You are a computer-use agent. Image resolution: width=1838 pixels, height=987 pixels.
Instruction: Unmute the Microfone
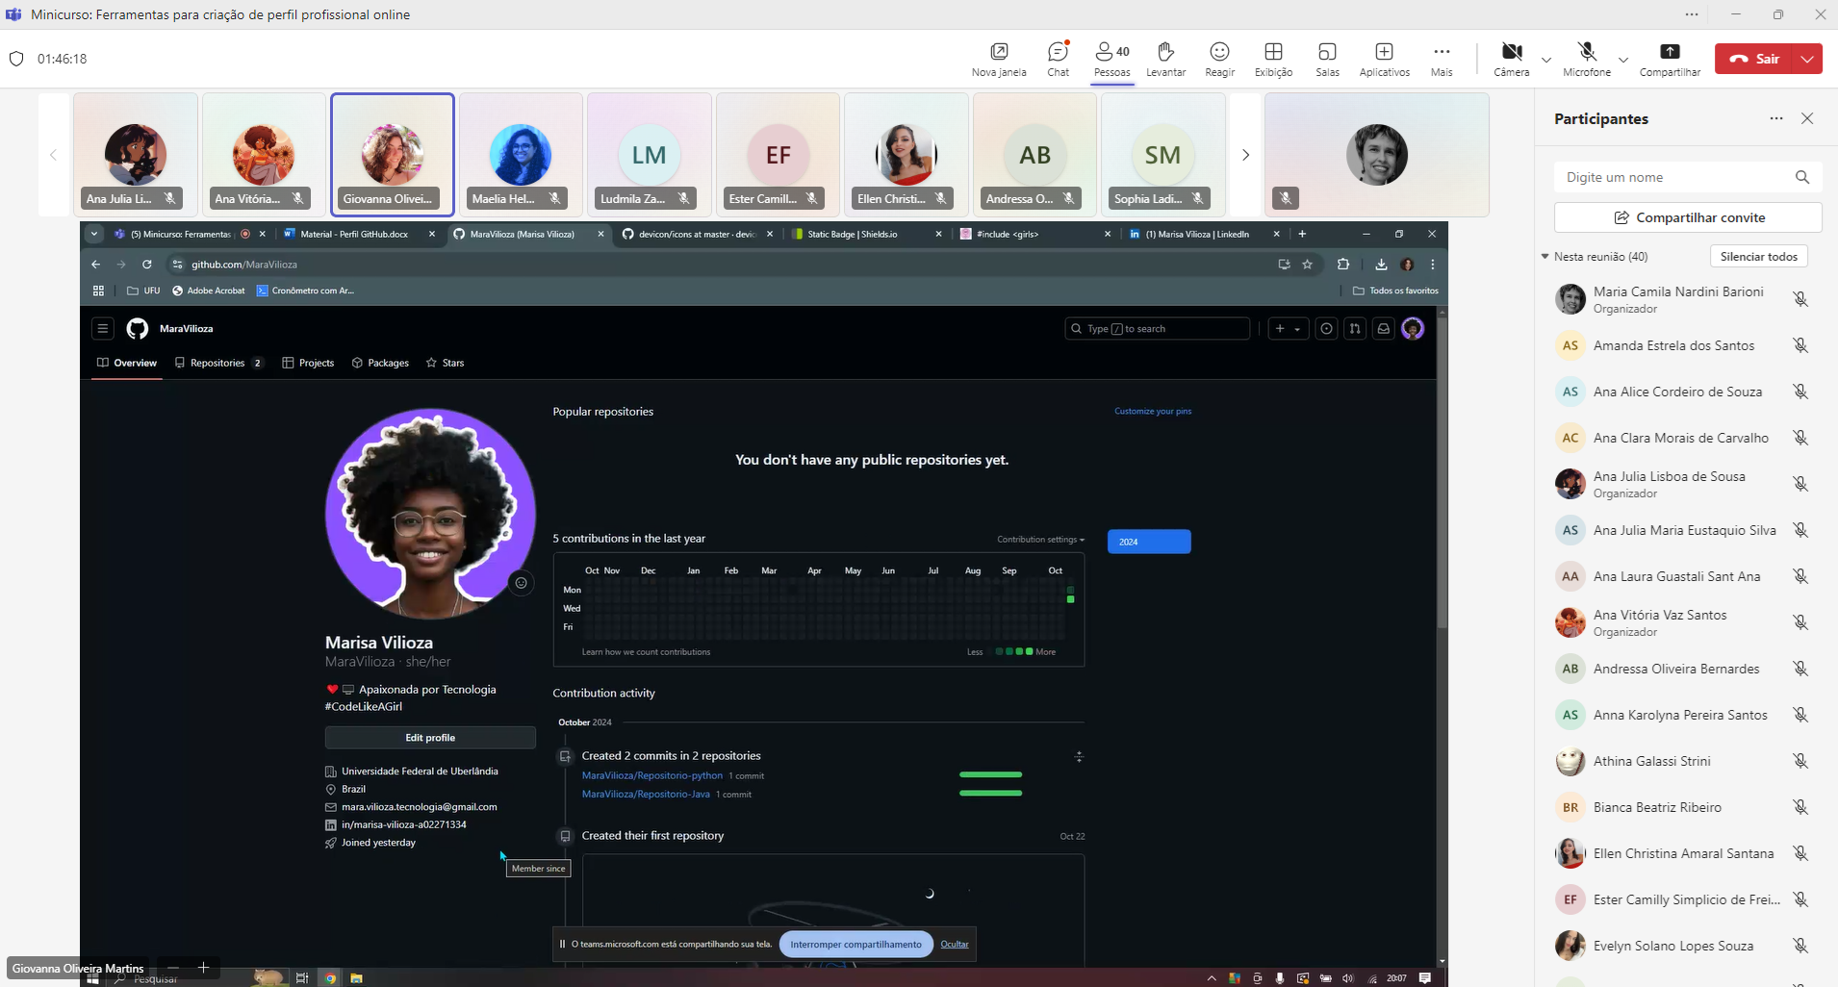[1586, 59]
